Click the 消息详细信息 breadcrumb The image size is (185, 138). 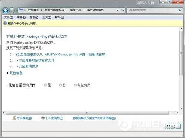click(95, 10)
